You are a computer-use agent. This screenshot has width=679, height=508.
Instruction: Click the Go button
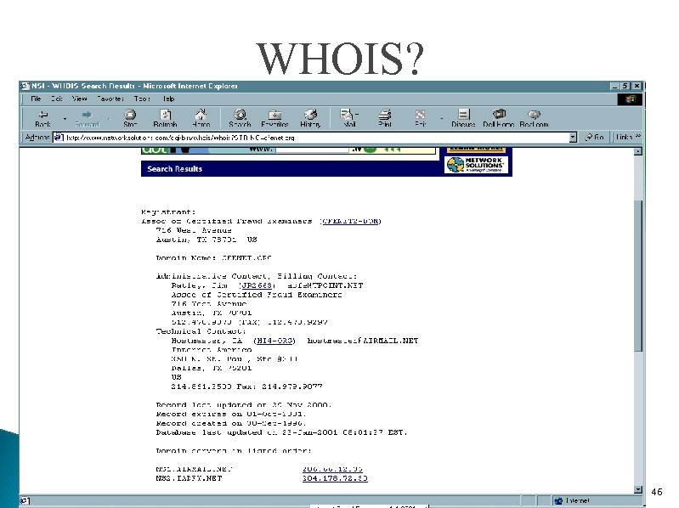[594, 137]
